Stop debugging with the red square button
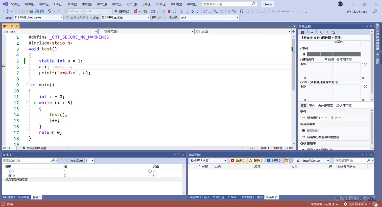 click(169, 11)
